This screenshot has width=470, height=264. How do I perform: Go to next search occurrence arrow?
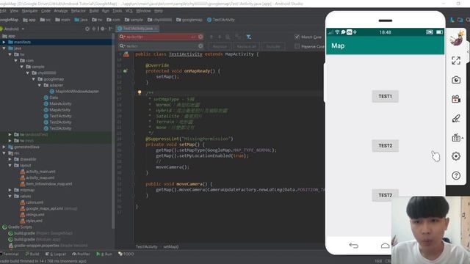pos(220,37)
